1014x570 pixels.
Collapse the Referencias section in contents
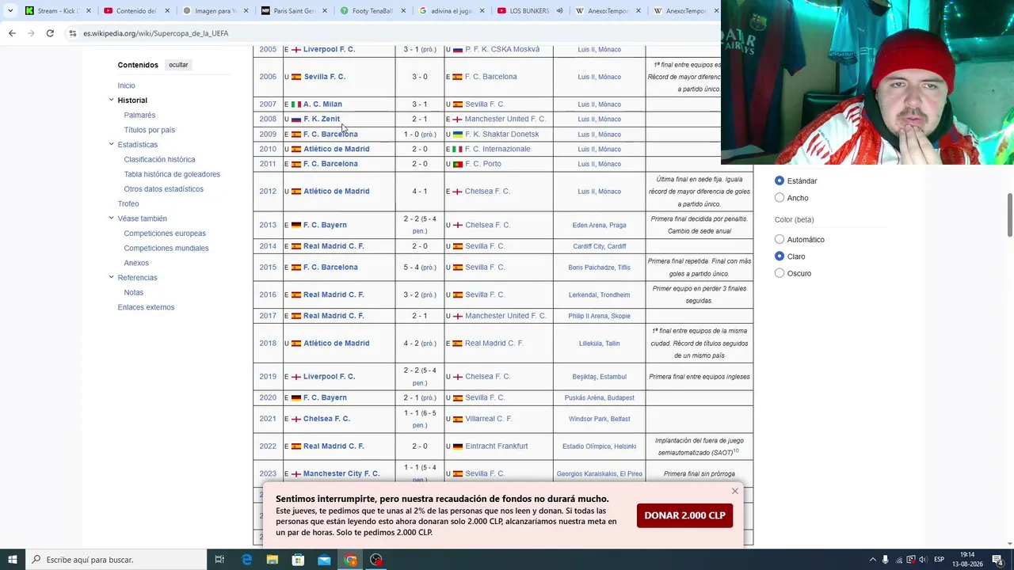[x=111, y=277]
